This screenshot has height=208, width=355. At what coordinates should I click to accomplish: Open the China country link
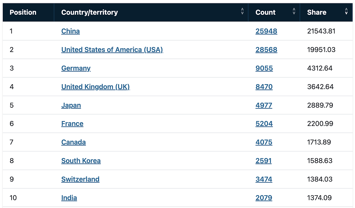coord(70,31)
